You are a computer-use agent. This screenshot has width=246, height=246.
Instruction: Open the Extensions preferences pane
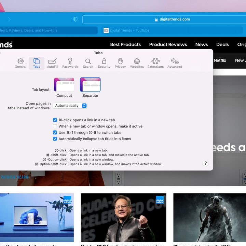point(155,63)
